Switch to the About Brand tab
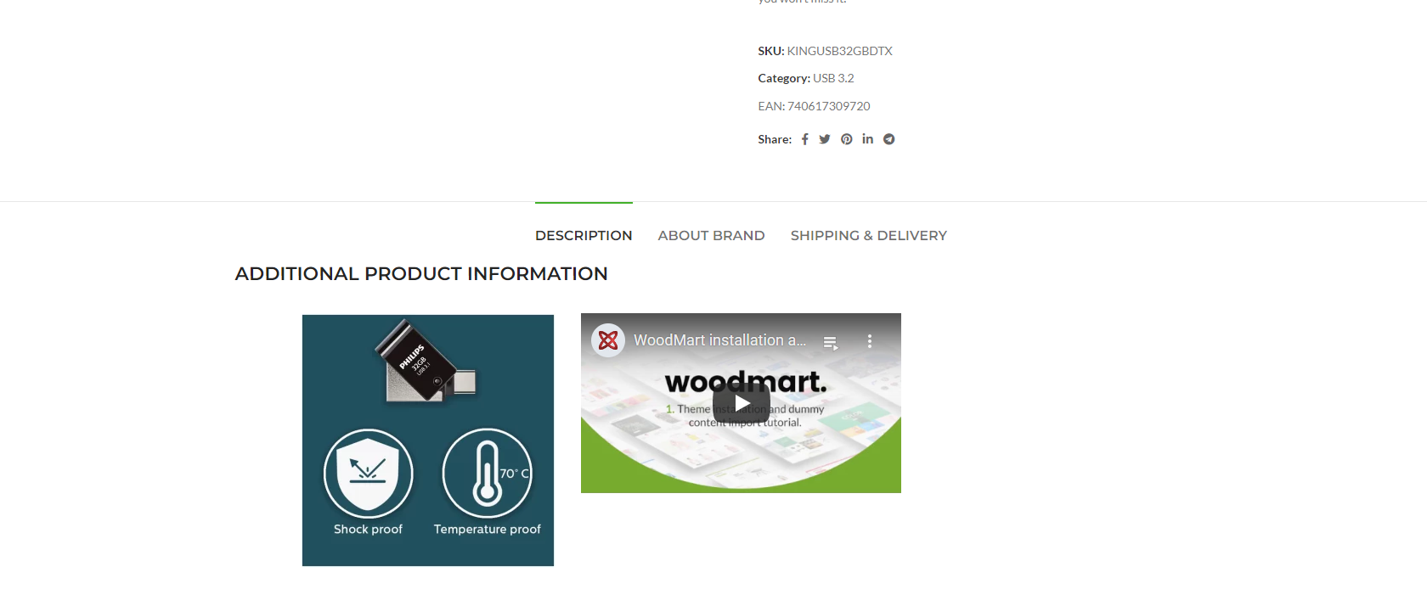 [711, 235]
